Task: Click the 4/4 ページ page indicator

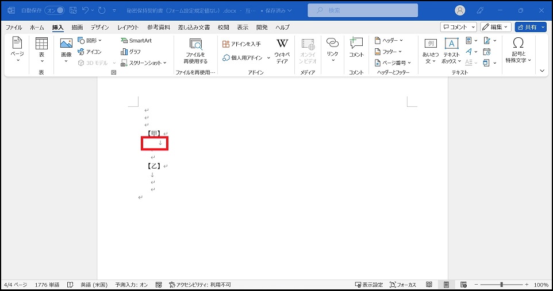Action: (x=16, y=285)
